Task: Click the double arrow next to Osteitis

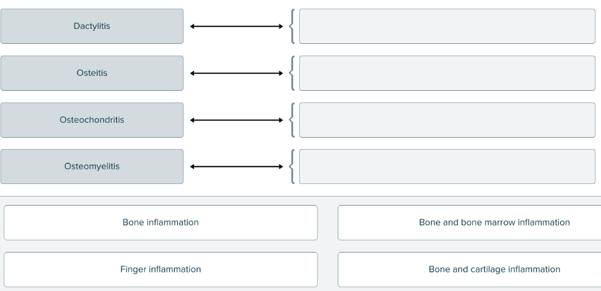Action: click(x=236, y=73)
